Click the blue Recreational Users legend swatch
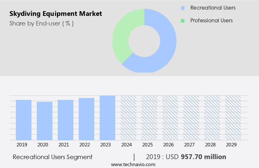The height and width of the screenshot is (168, 259). click(x=183, y=8)
